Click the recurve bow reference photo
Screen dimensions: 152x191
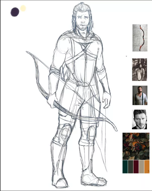(x=140, y=38)
